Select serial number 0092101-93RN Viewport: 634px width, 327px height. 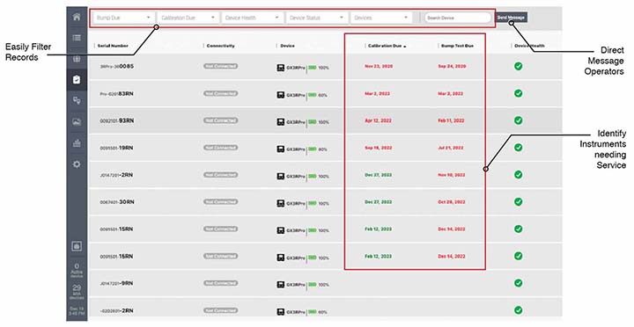coord(117,120)
